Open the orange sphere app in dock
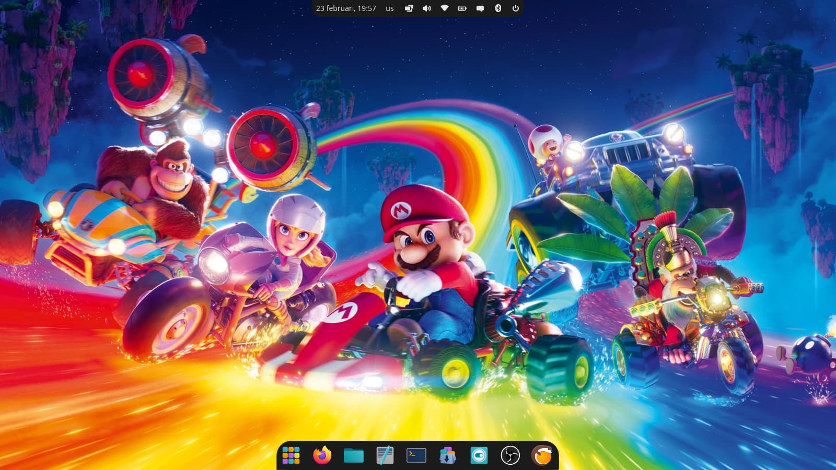Image resolution: width=836 pixels, height=470 pixels. tap(542, 455)
